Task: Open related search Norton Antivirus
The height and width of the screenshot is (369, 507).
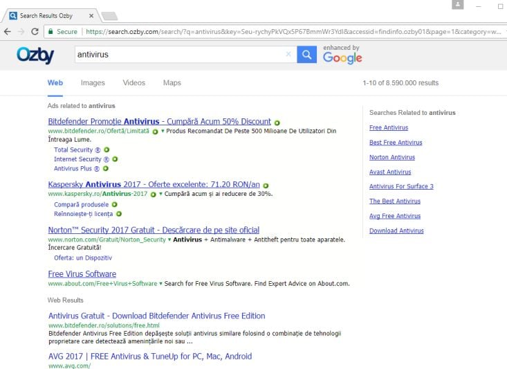Action: tap(392, 157)
